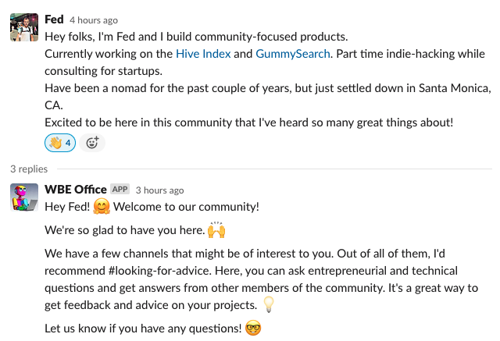Open the GummySearch link
Image resolution: width=500 pixels, height=341 pixels.
[292, 54]
